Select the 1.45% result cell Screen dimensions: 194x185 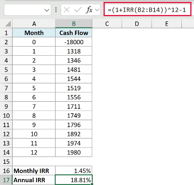[x=74, y=171]
